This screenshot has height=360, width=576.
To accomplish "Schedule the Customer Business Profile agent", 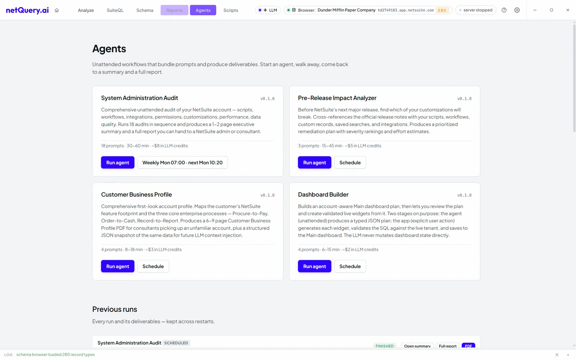I will point(153,266).
